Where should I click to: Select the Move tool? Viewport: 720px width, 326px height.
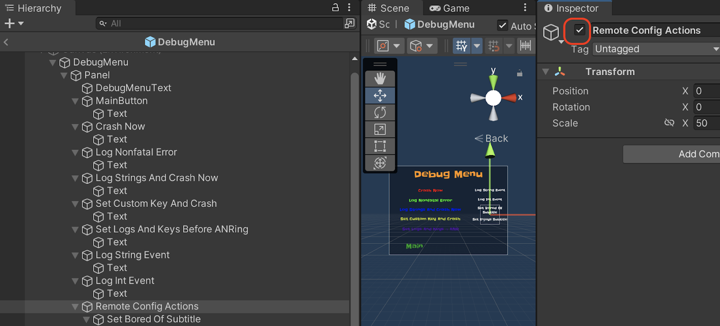click(380, 95)
